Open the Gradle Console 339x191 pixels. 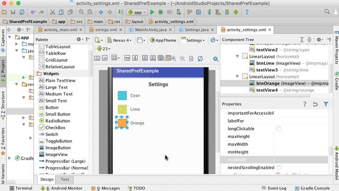pos(313,188)
